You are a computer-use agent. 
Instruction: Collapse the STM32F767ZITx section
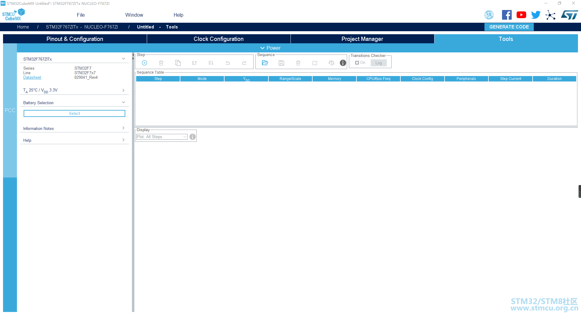[123, 59]
